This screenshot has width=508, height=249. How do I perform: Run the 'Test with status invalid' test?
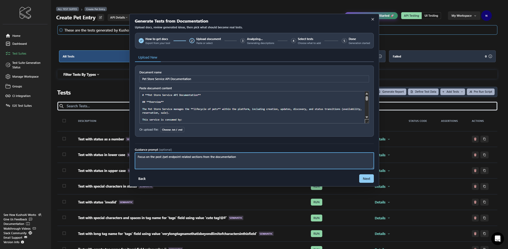pos(316,202)
